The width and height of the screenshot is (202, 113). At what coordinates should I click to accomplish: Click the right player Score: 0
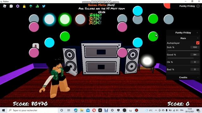178,104
